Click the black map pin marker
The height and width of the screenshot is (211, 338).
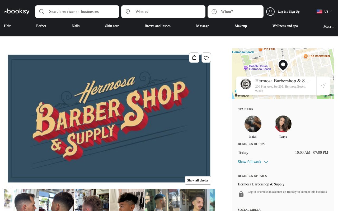[283, 65]
